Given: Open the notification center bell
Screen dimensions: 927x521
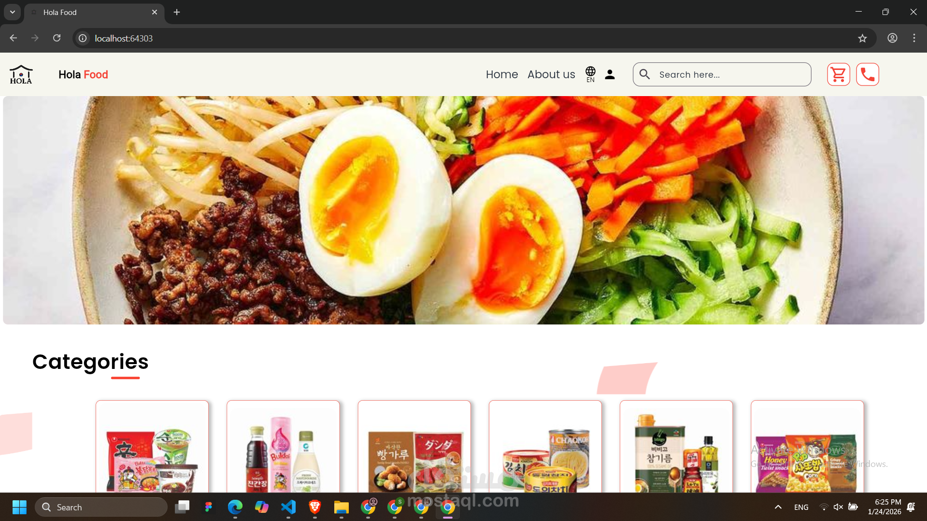Looking at the screenshot, I should click(x=911, y=507).
